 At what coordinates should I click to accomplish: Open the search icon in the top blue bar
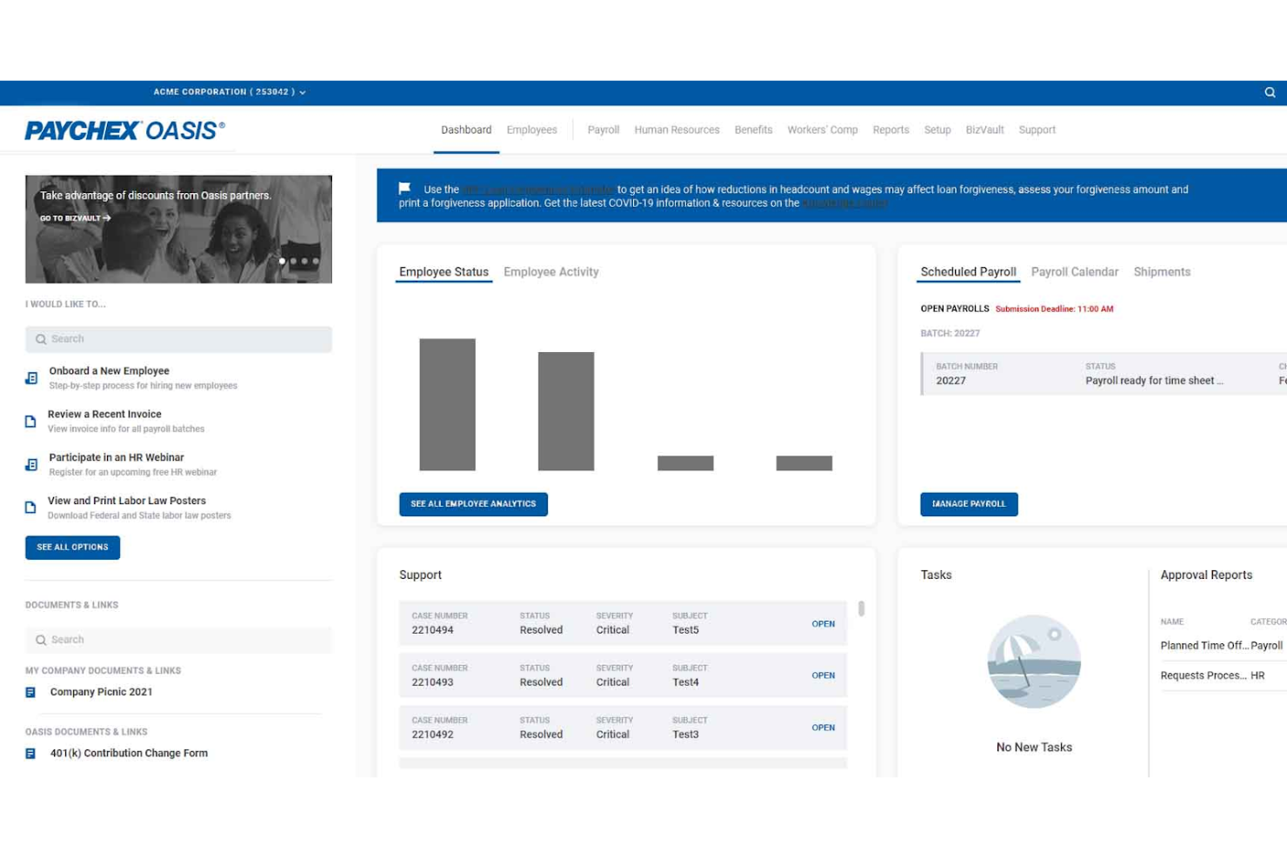(1270, 92)
